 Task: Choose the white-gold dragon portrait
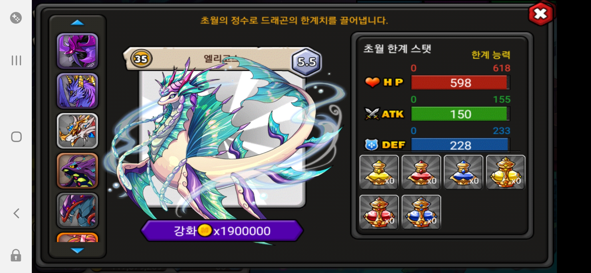click(x=77, y=131)
